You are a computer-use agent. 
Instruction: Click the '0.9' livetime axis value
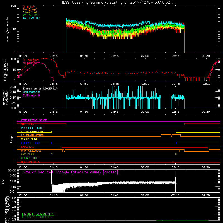point(14,202)
